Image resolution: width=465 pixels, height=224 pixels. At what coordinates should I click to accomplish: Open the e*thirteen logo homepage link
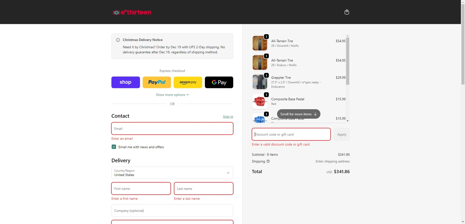[132, 12]
